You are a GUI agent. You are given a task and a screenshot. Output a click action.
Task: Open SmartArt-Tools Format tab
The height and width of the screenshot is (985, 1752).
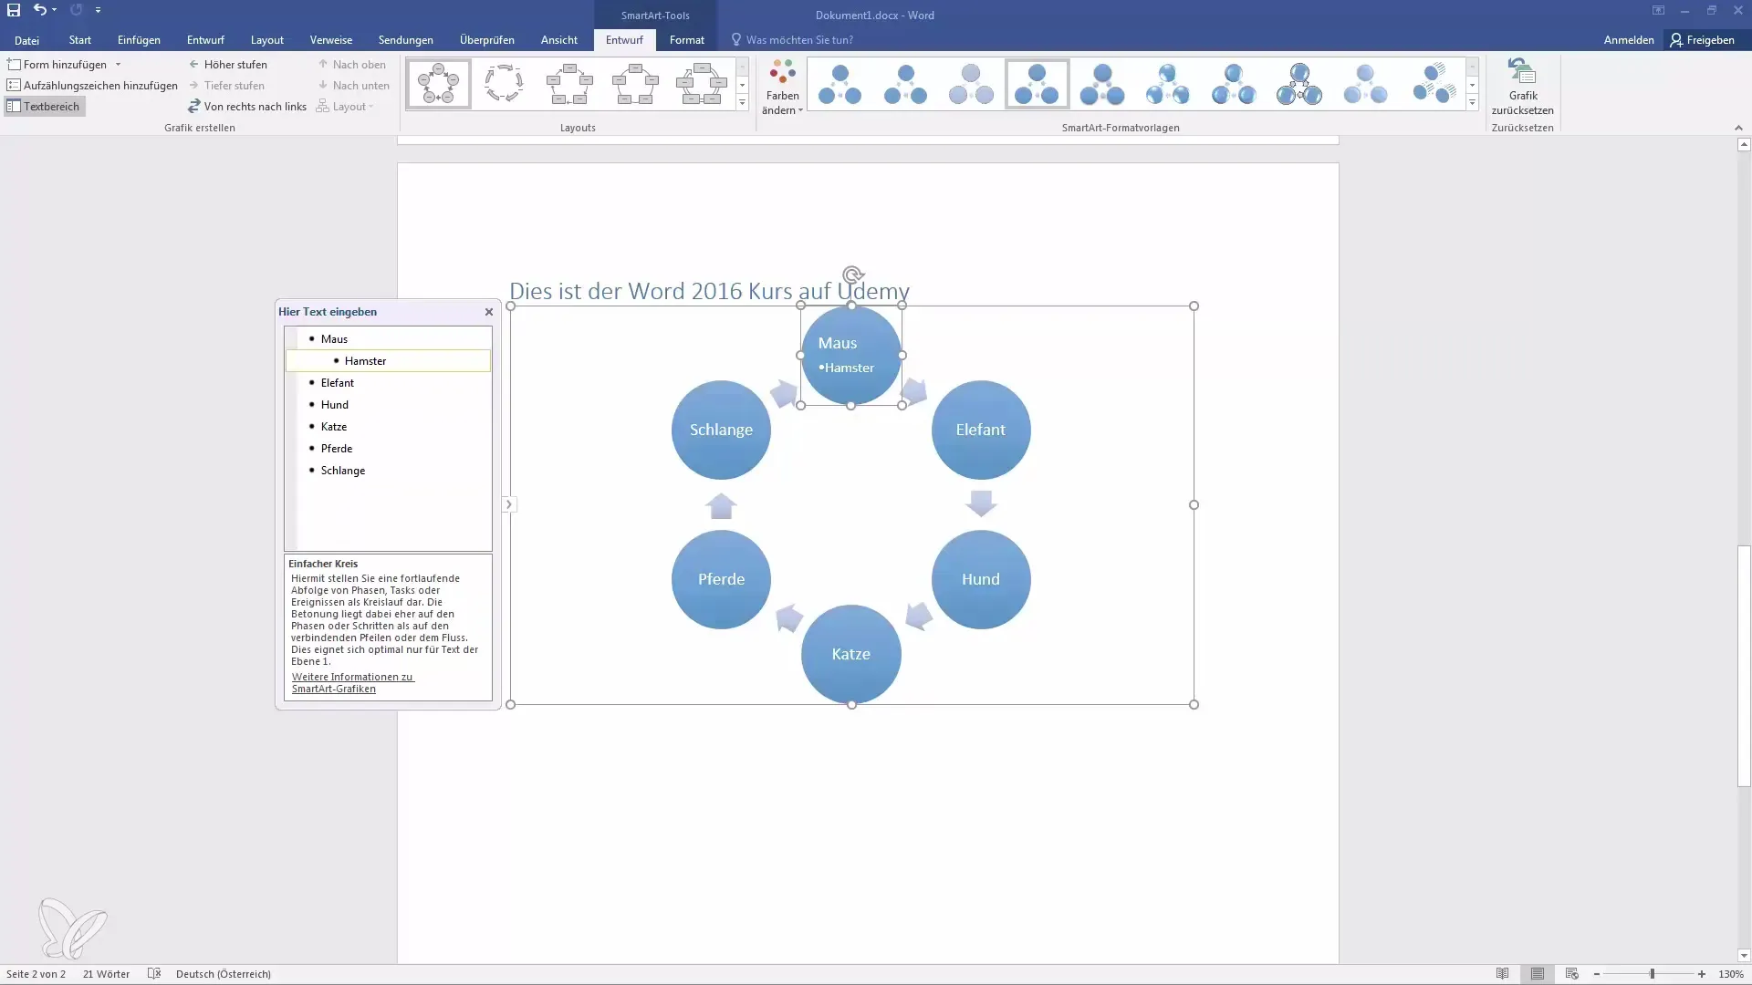(687, 40)
